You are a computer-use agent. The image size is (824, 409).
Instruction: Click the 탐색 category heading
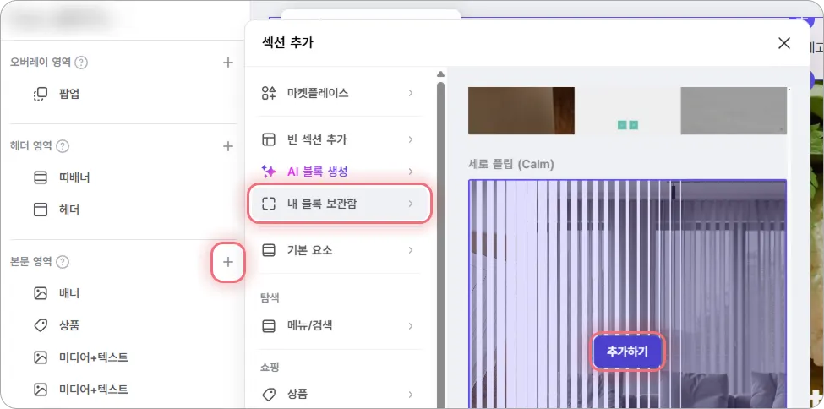[270, 298]
